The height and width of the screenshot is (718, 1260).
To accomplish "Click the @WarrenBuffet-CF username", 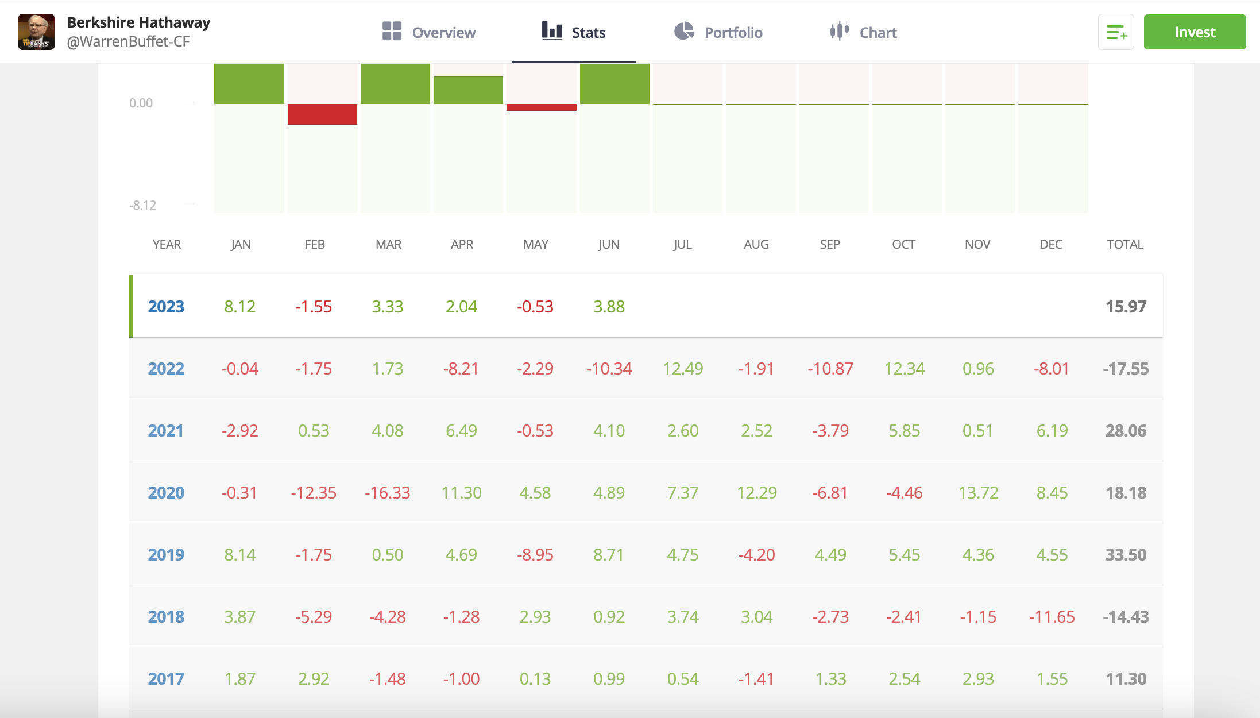I will tap(128, 41).
